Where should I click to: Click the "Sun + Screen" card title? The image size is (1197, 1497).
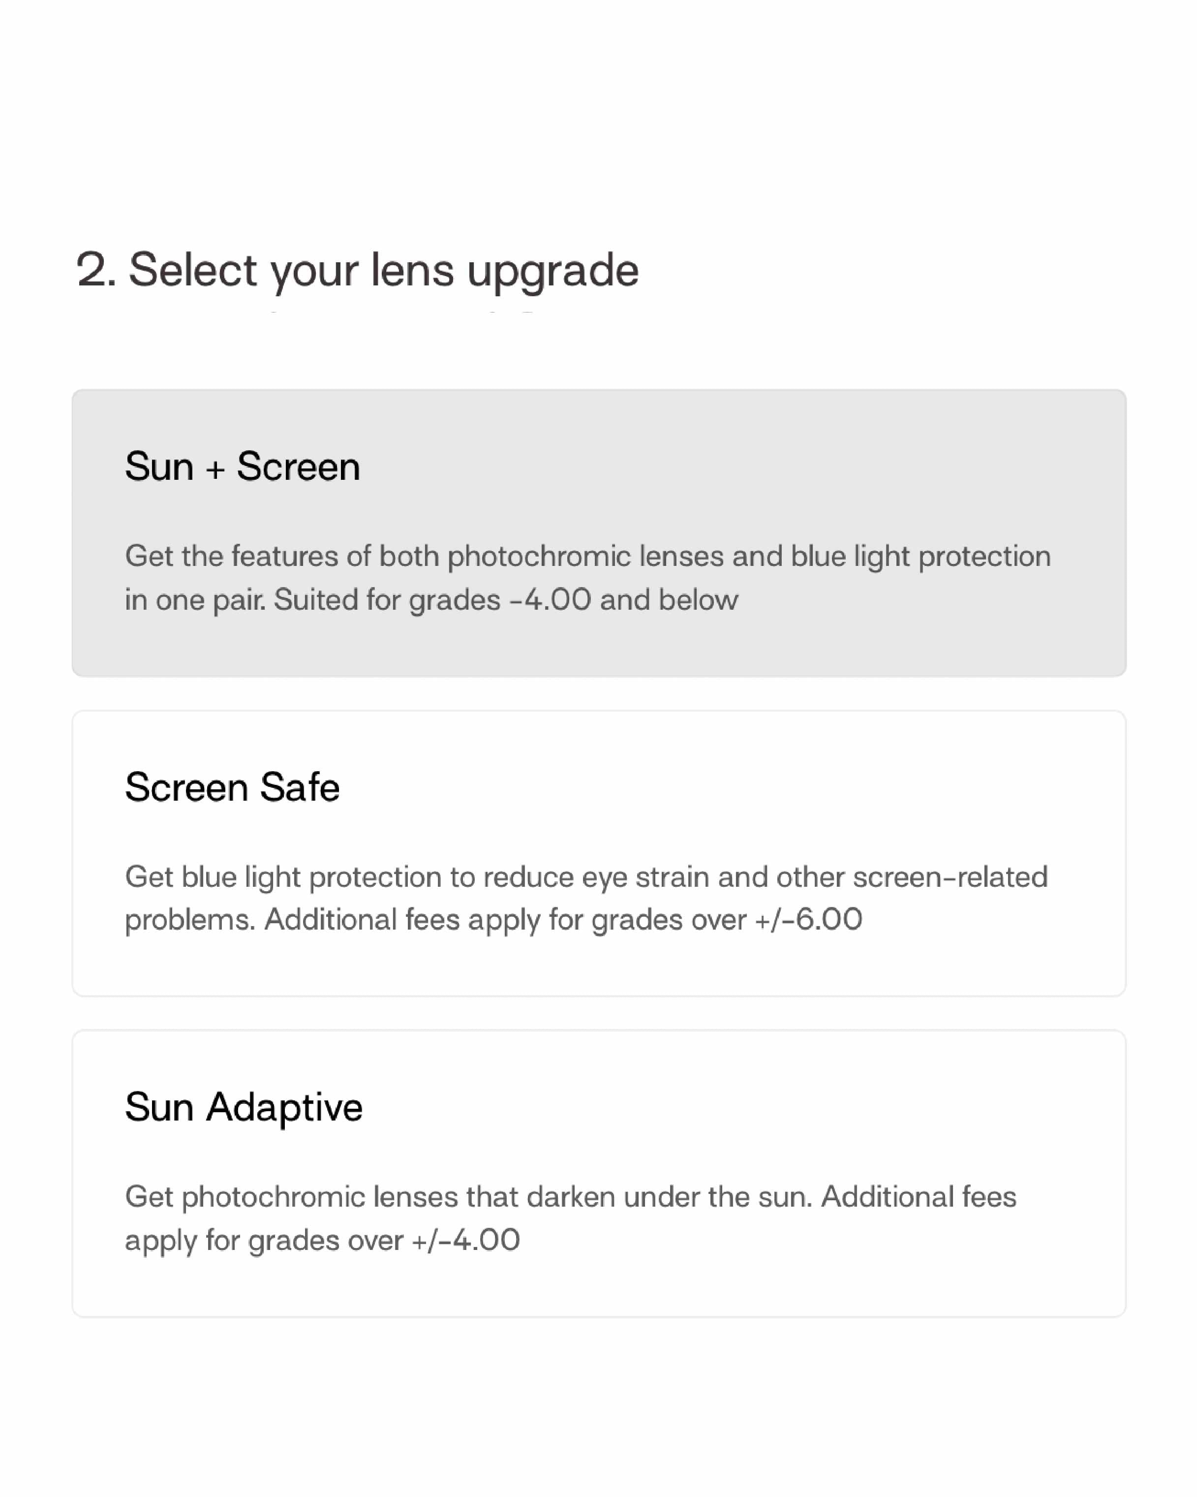coord(243,466)
